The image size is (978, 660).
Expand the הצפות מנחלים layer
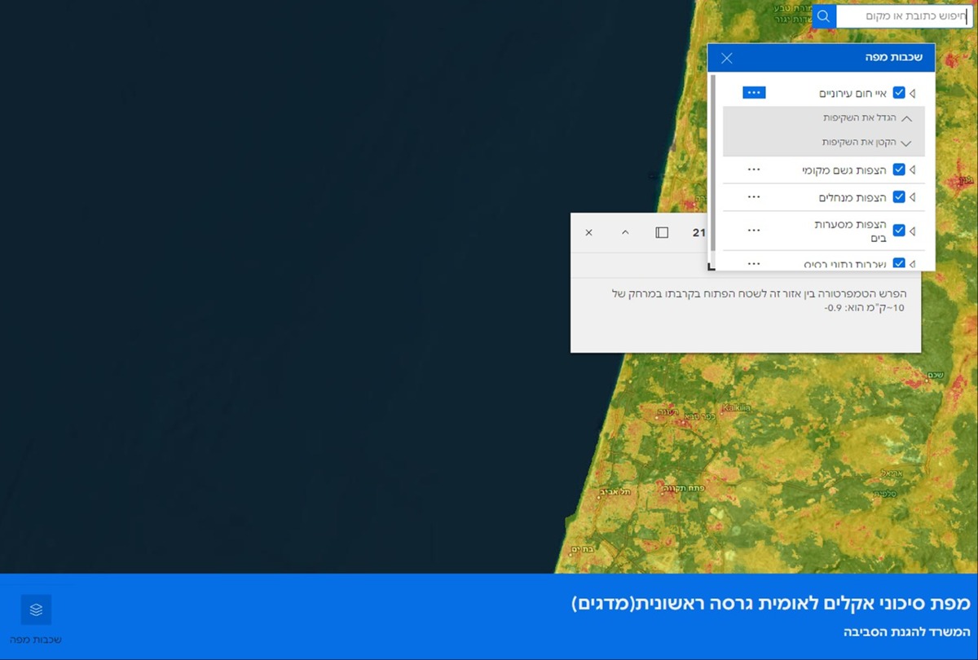pyautogui.click(x=914, y=197)
